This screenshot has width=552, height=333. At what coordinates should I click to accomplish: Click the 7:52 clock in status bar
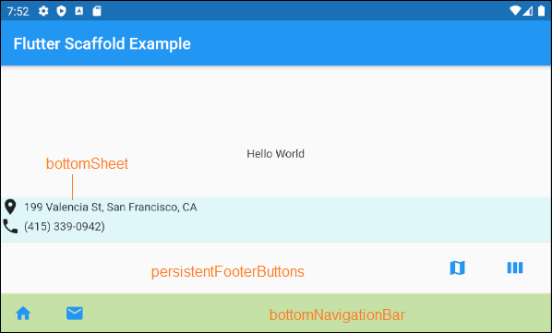[18, 12]
